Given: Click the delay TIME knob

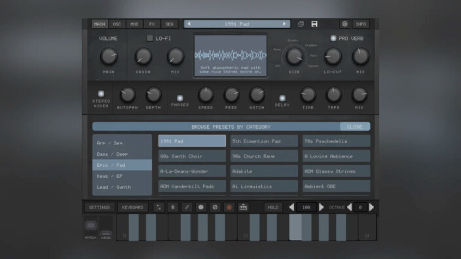Looking at the screenshot, I should (308, 95).
